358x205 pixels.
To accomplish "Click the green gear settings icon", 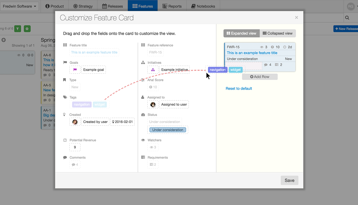I will (x=27, y=29).
